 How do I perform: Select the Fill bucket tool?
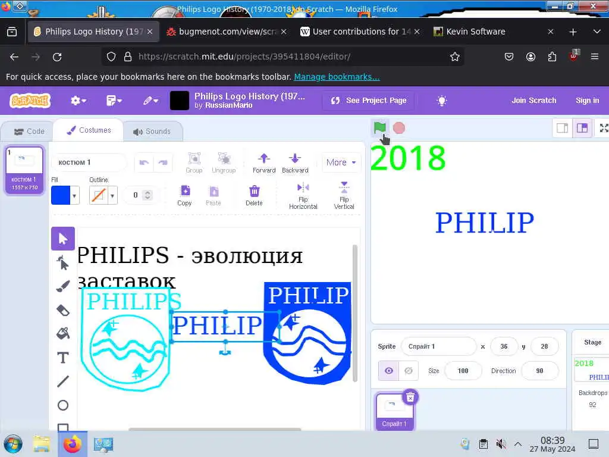click(x=63, y=333)
